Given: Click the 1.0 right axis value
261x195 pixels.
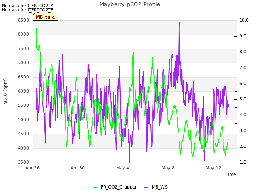Looking at the screenshot, I should (x=243, y=162).
